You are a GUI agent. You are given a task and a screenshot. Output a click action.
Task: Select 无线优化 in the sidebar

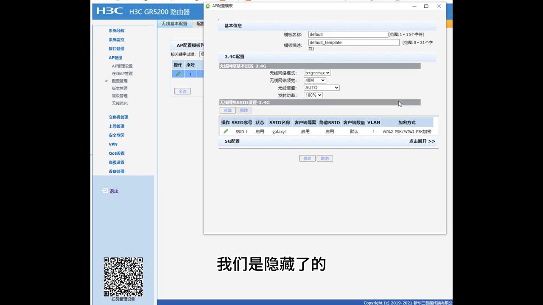coord(119,103)
